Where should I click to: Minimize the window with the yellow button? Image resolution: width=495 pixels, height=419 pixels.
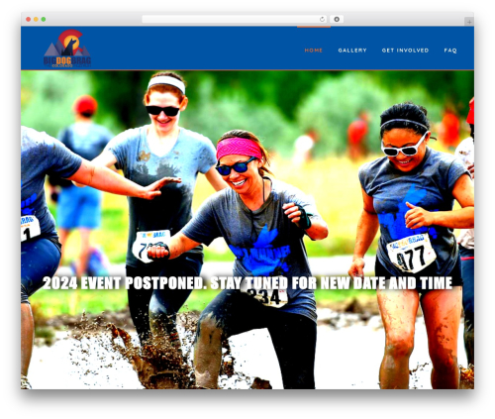[x=36, y=20]
